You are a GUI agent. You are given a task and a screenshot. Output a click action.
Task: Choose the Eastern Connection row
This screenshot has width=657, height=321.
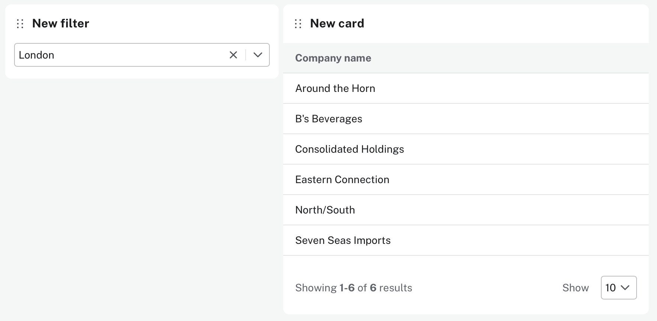point(342,179)
